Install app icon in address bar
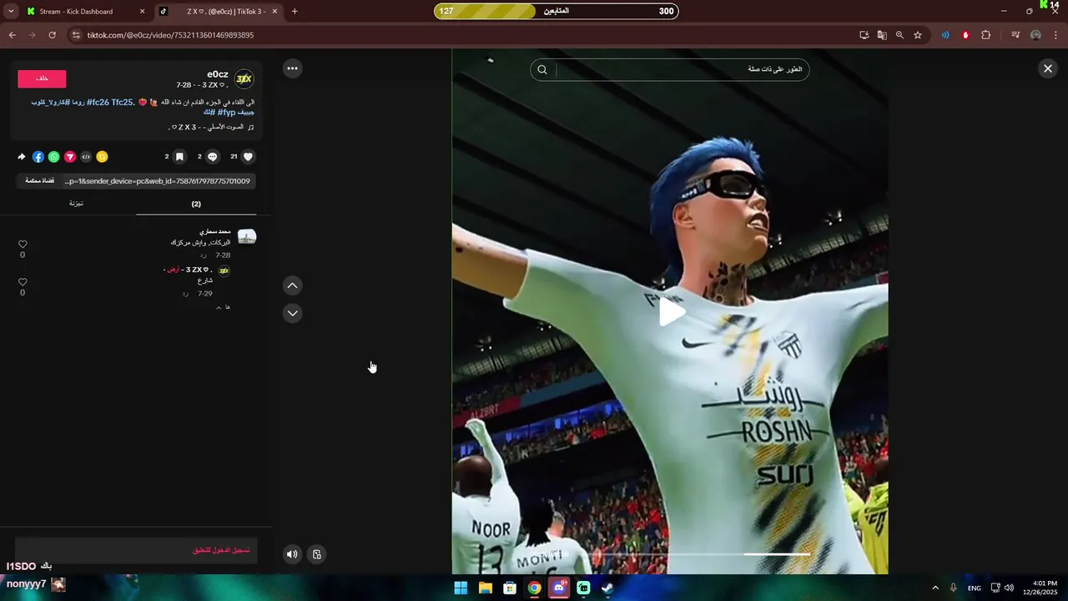The width and height of the screenshot is (1068, 601). [x=864, y=35]
